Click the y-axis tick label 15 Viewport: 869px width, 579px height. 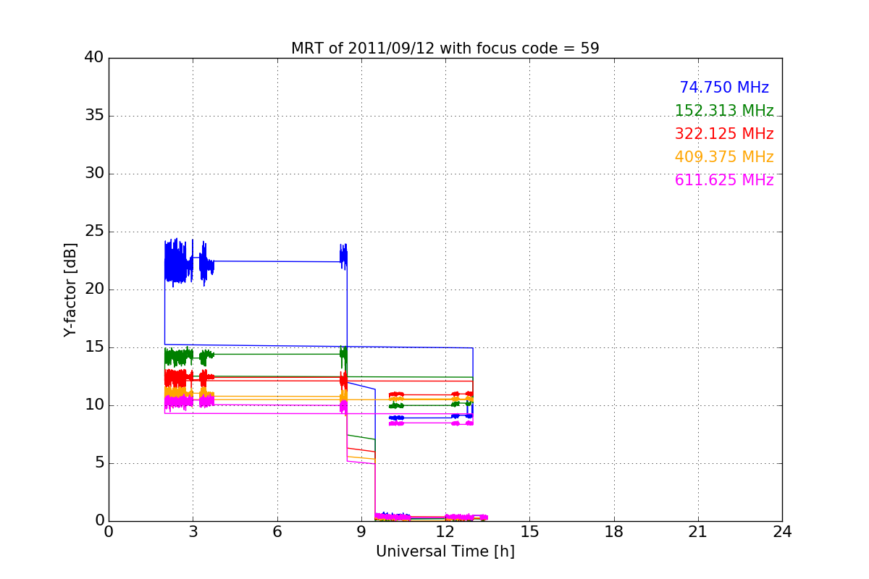click(x=94, y=347)
